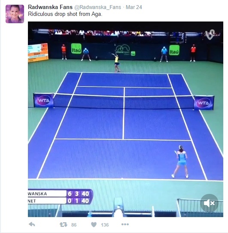Click the Vine logo on the video
The image size is (228, 233).
[210, 34]
